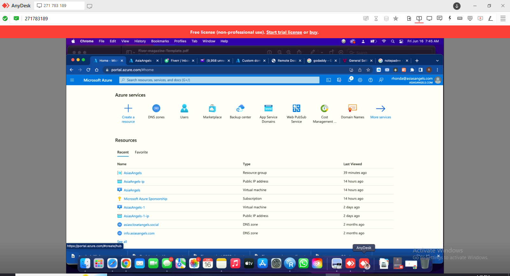
Task: Open AsiasAngels resource group link
Action: pyautogui.click(x=133, y=173)
